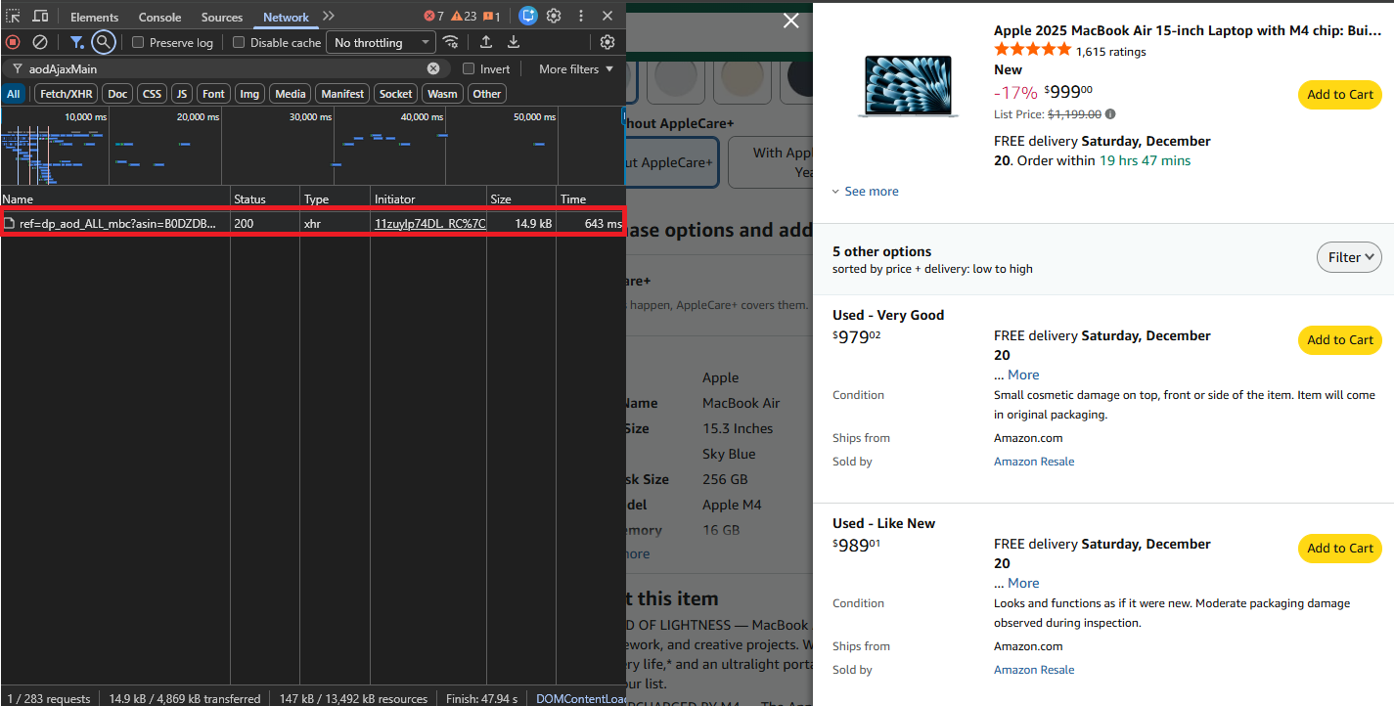The image size is (1394, 706).
Task: Toggle the device toolbar icon
Action: pos(40,17)
